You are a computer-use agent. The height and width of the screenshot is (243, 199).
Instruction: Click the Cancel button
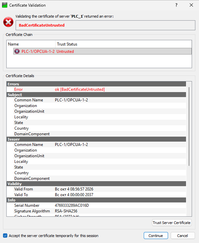tap(183, 236)
